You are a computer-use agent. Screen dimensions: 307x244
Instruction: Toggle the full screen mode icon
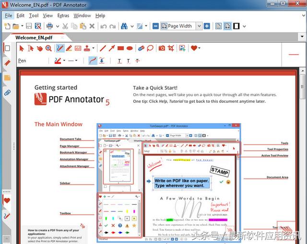(x=236, y=26)
